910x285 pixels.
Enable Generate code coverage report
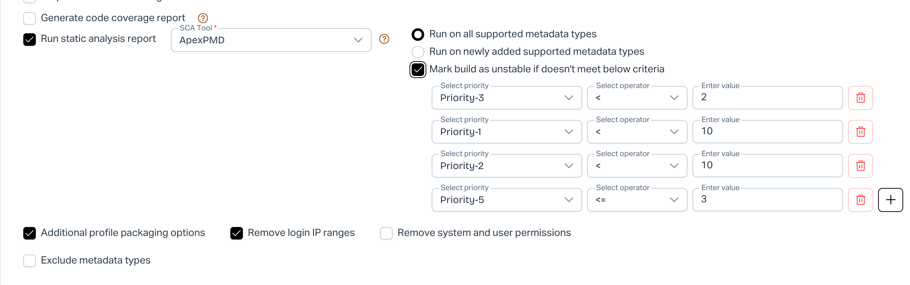(29, 18)
